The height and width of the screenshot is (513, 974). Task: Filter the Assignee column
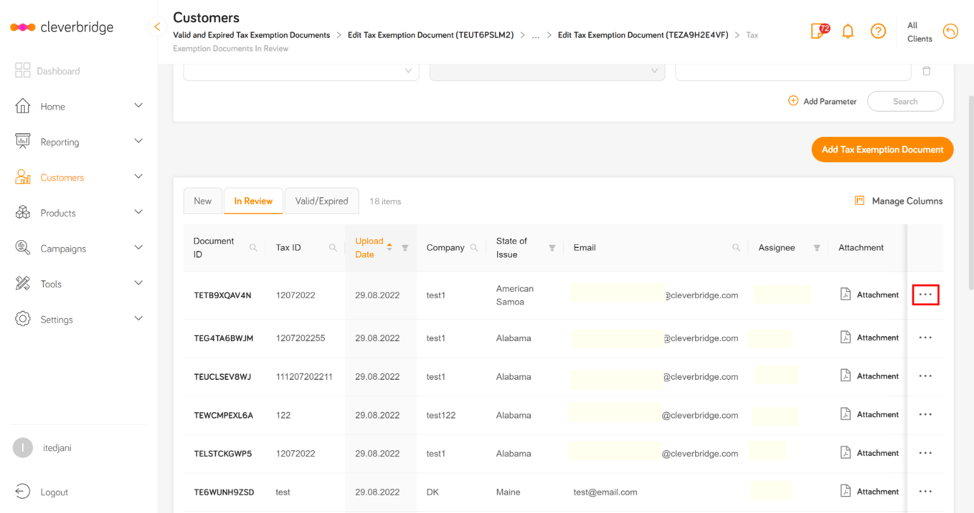coord(817,248)
